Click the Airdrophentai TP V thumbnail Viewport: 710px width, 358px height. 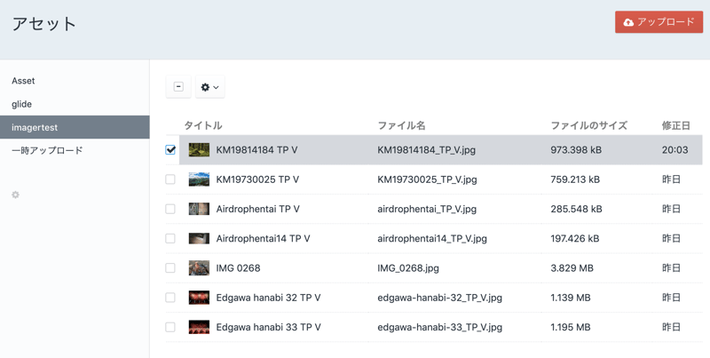pos(199,209)
